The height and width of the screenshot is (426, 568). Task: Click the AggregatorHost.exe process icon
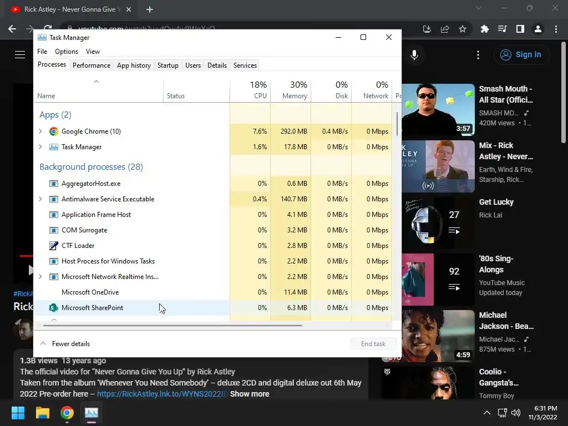(x=54, y=184)
